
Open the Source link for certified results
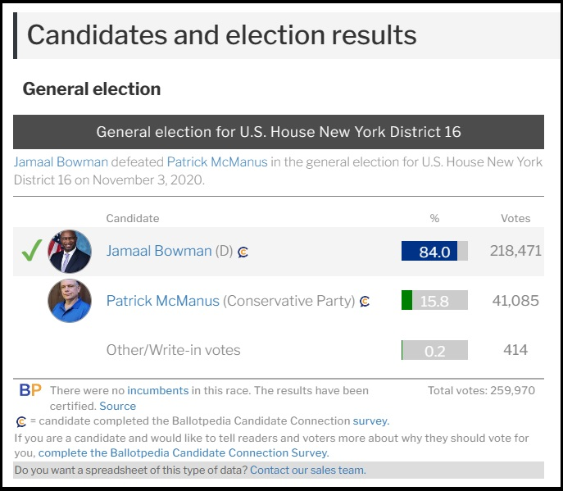pyautogui.click(x=118, y=406)
